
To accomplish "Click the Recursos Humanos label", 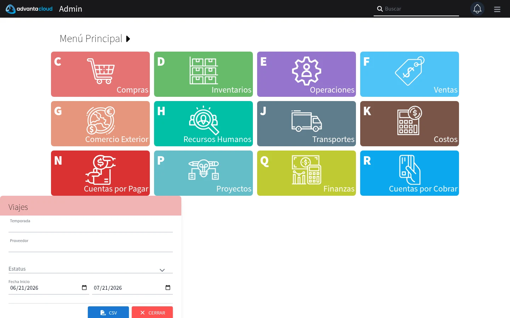I will point(217,139).
